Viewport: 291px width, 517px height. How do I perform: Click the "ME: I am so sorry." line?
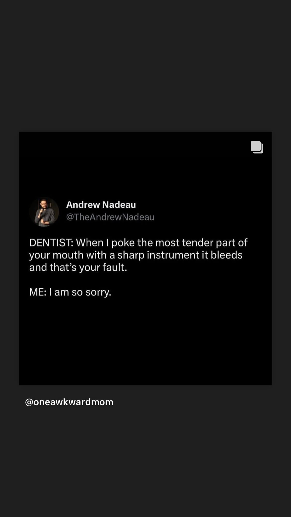70,292
